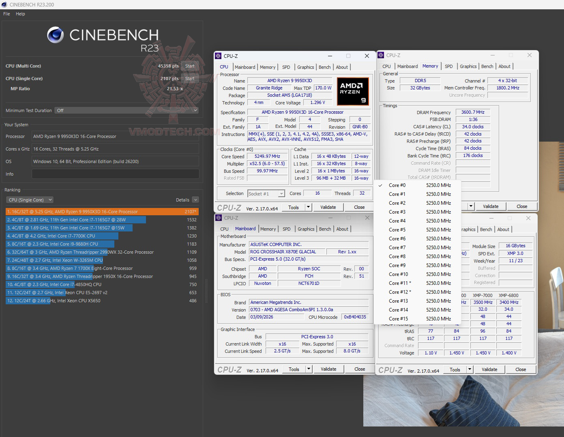Start the CPU (Multi Core) test

[190, 66]
